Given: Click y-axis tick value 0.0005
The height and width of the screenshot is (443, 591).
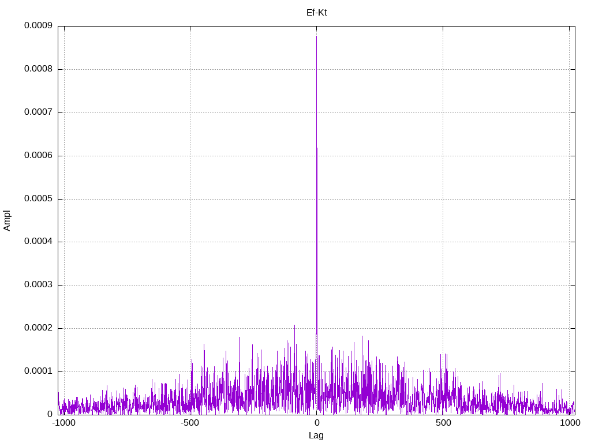Looking at the screenshot, I should coord(38,198).
